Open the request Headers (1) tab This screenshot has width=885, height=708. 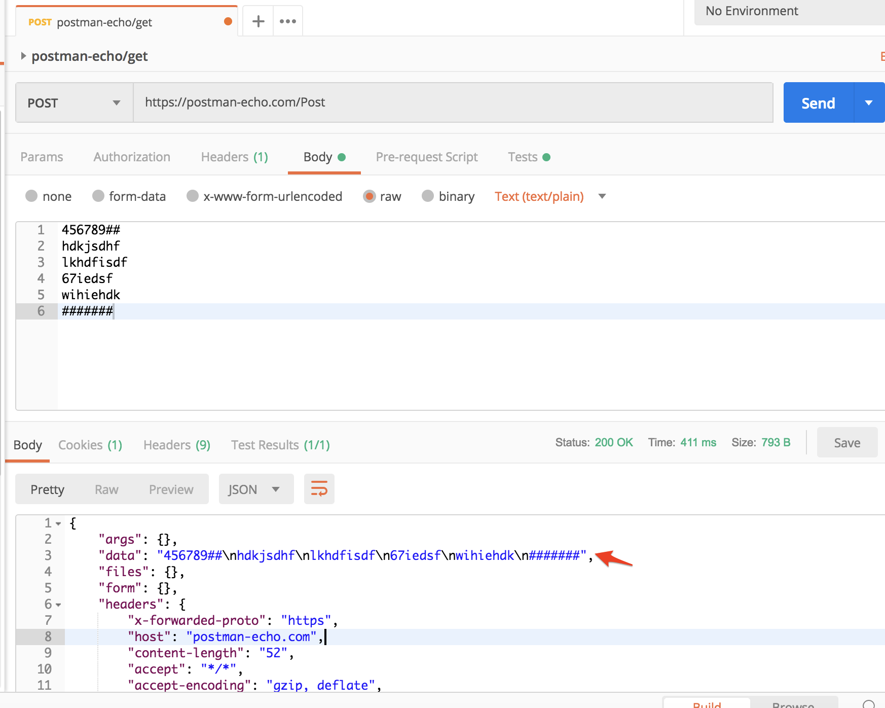pos(235,157)
